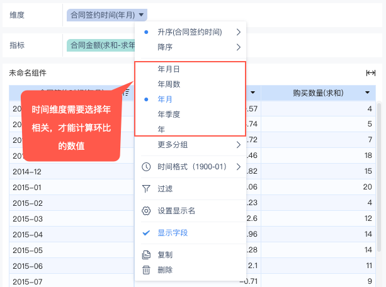
Task: Click the fit column width icon
Action: tap(370, 73)
